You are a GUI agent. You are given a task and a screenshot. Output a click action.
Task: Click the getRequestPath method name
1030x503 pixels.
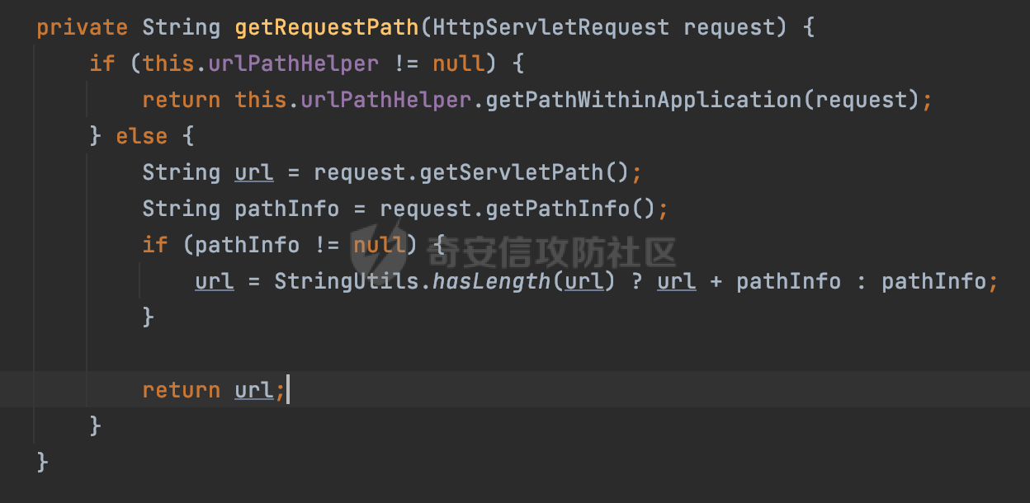[x=326, y=27]
